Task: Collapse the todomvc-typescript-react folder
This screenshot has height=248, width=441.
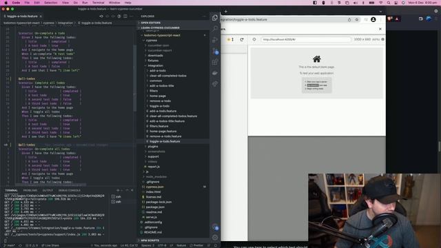Action: (162, 35)
